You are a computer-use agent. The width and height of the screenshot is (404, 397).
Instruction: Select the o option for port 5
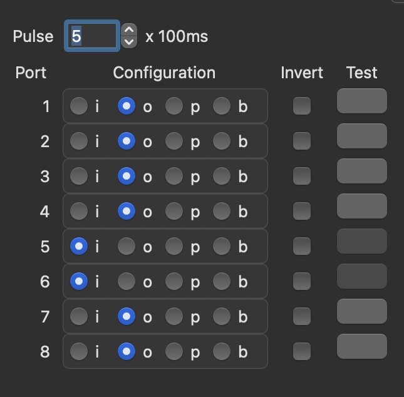pos(127,247)
